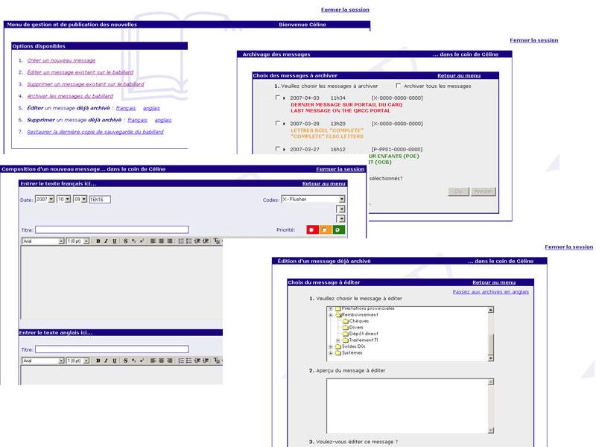
Task: Click underline icon in the French editor
Action: [x=114, y=241]
